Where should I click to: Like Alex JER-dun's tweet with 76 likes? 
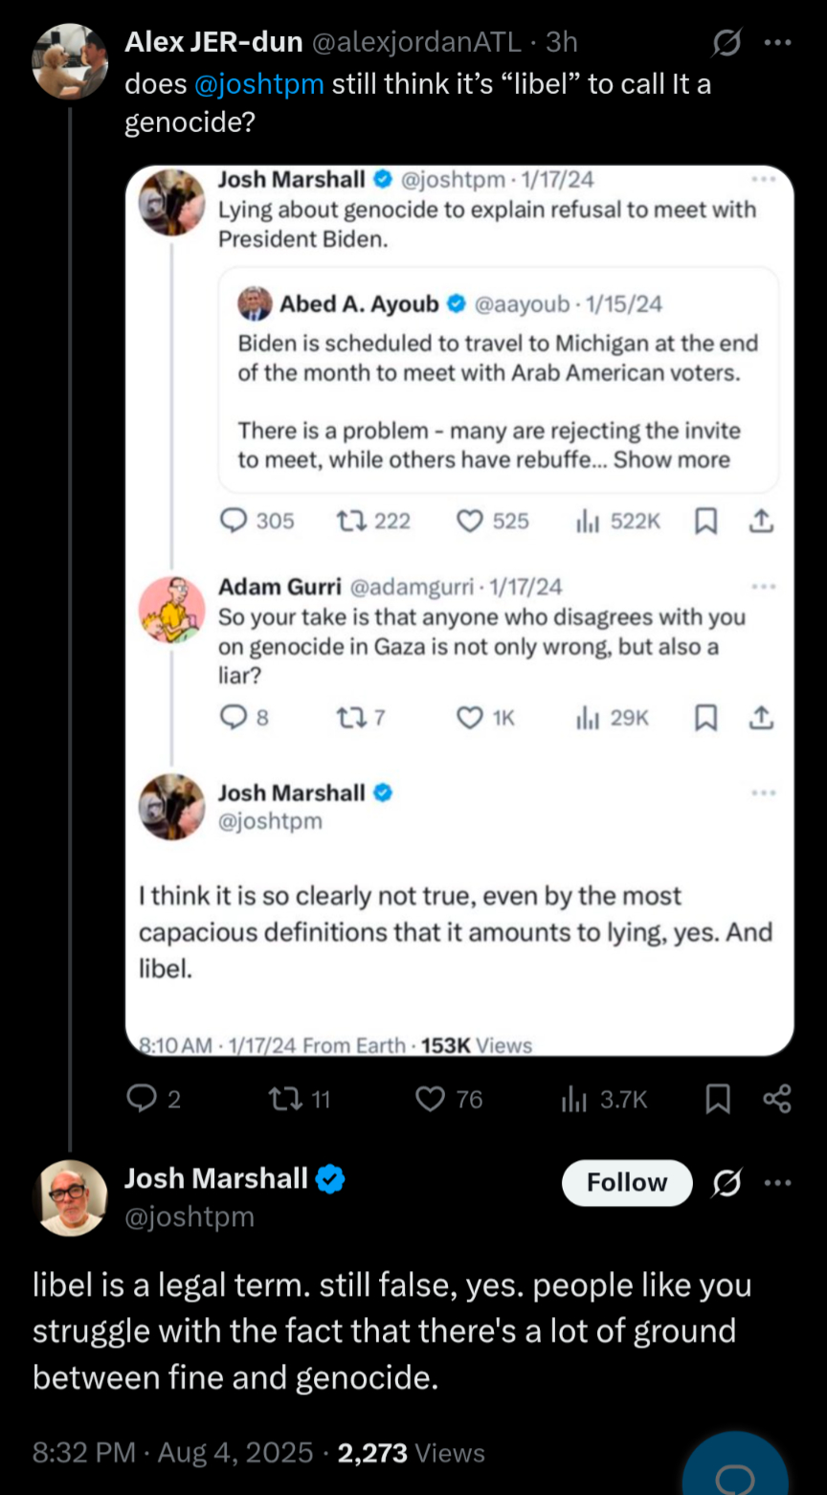coord(431,1099)
